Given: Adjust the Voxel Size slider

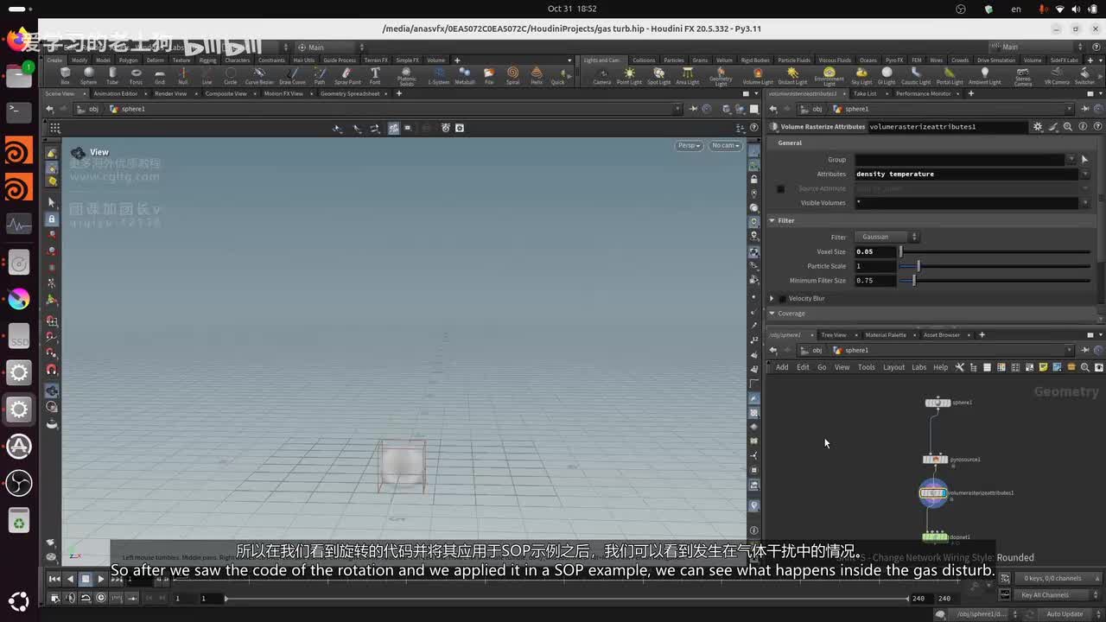Looking at the screenshot, I should point(995,251).
